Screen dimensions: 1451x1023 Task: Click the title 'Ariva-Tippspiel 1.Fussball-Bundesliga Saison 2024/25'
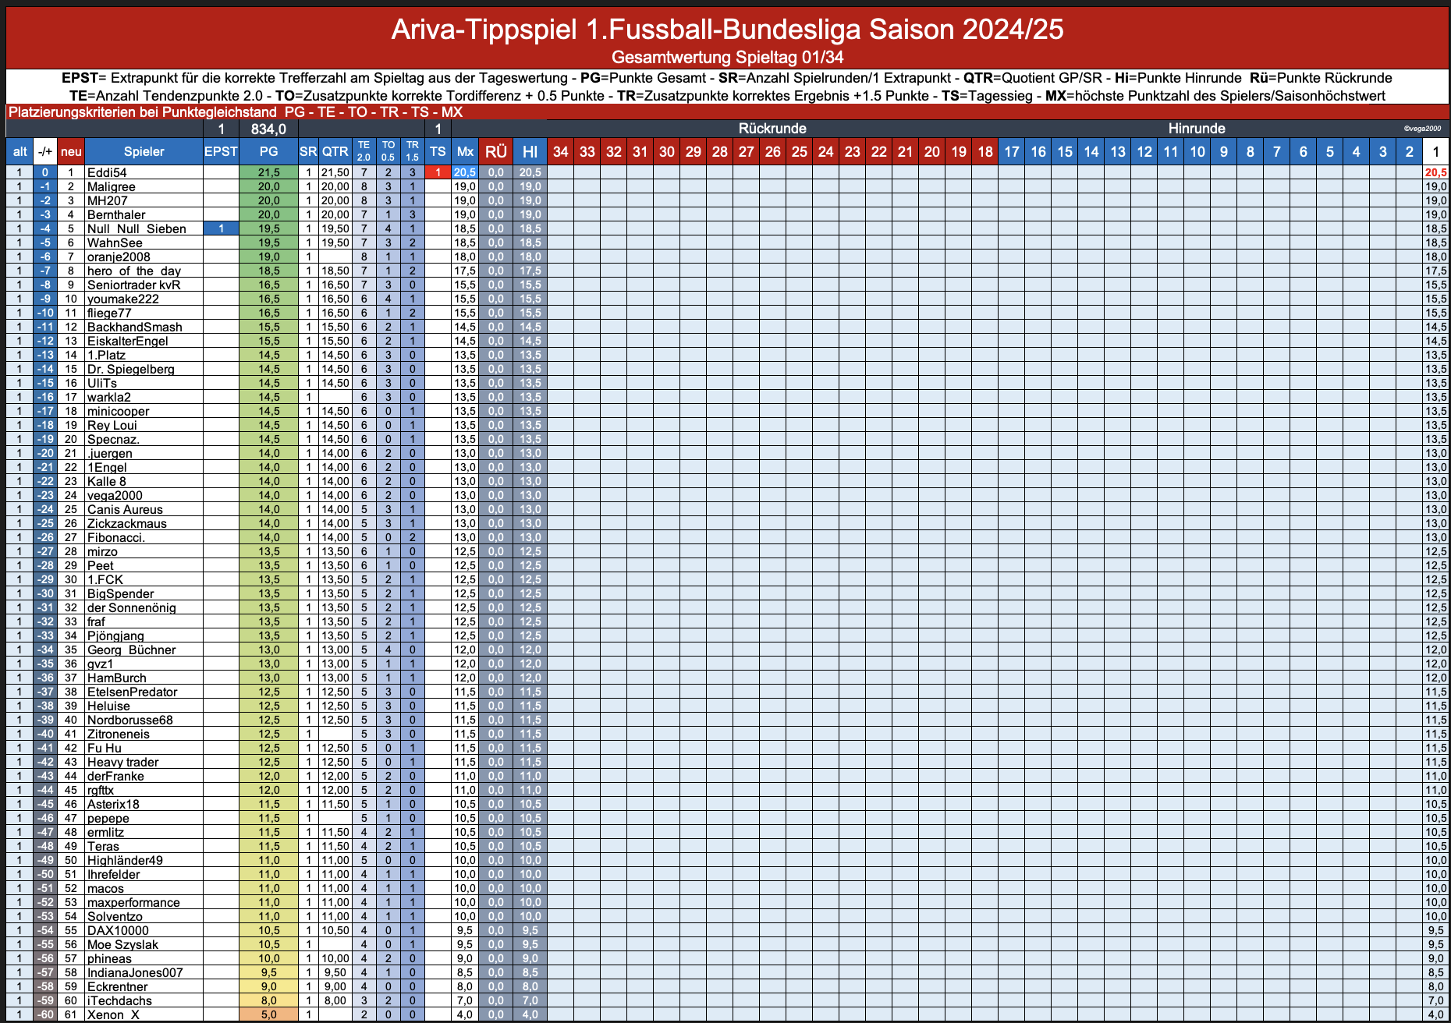[727, 30]
